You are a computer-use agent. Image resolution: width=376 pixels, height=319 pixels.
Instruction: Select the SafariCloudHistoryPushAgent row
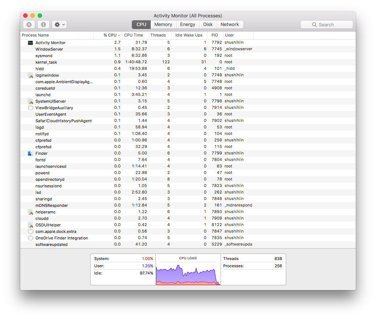tap(188, 121)
